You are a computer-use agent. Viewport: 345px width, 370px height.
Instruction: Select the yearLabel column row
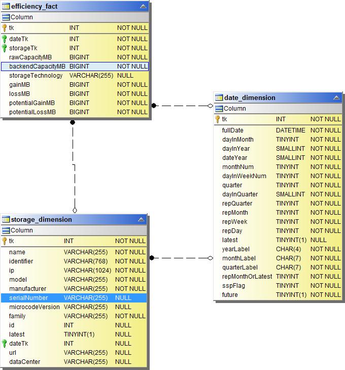[278, 249]
